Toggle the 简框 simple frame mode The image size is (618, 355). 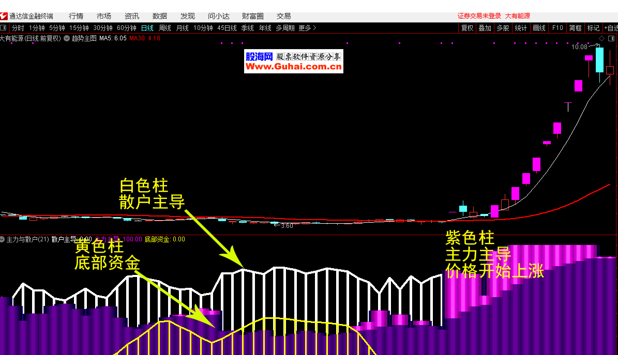[575, 28]
